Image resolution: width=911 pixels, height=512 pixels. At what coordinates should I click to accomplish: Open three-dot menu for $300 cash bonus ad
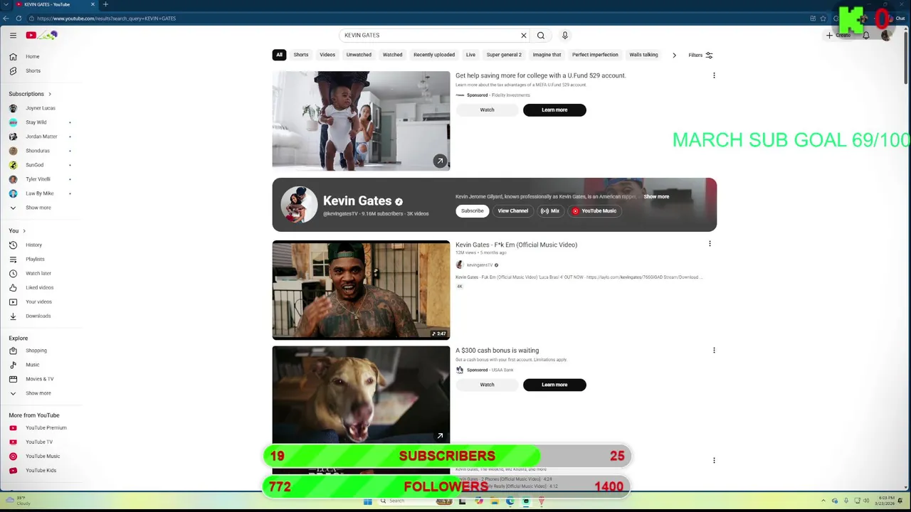[714, 350]
